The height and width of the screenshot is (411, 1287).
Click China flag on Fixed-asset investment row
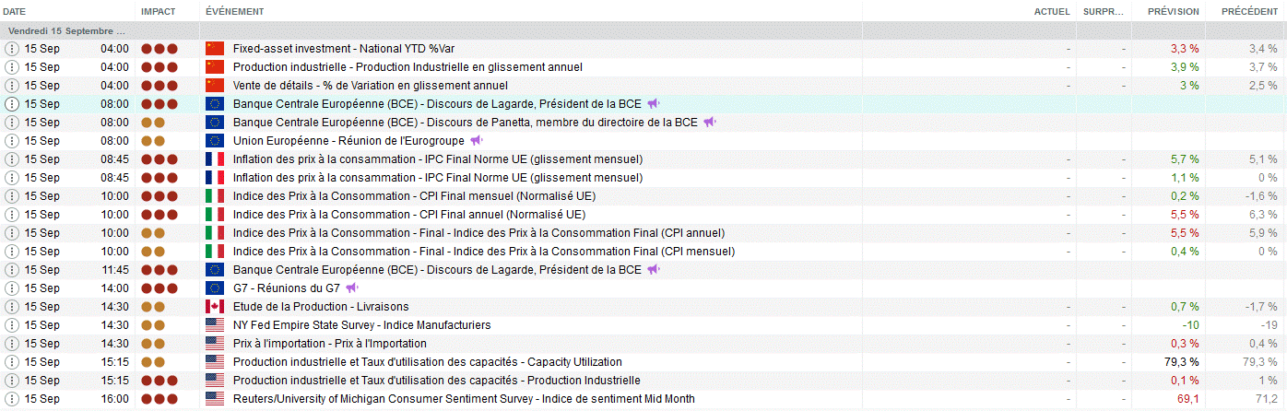[215, 48]
